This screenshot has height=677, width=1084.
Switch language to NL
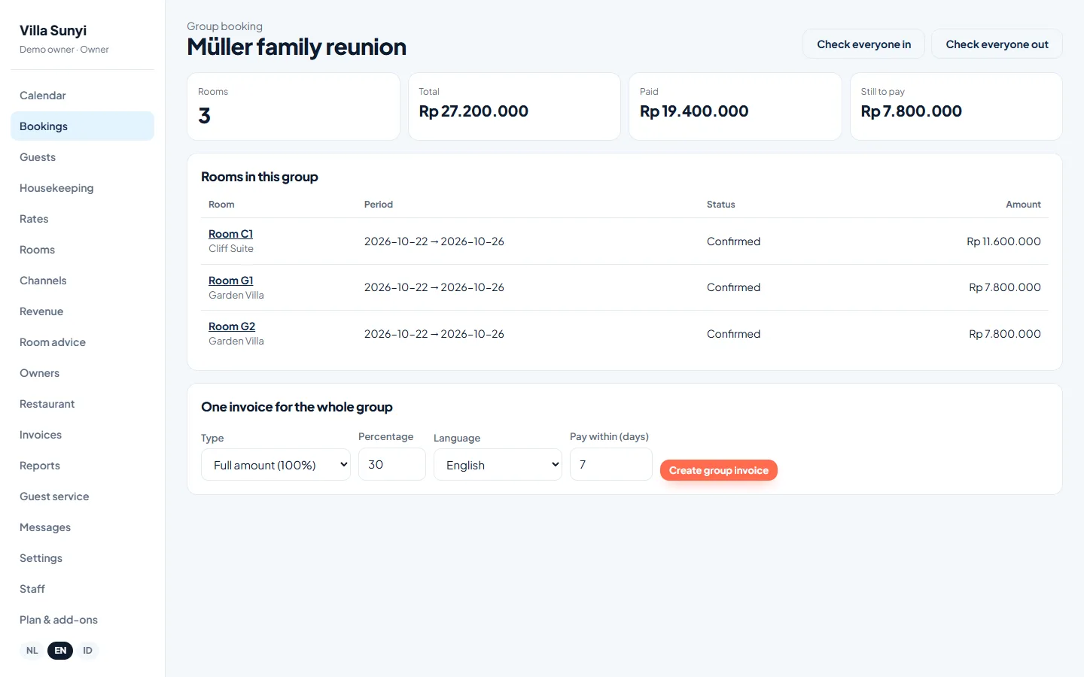coord(32,651)
